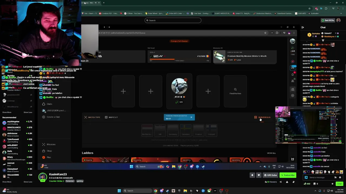Open BetterTTV bookmark
This screenshot has height=194, width=346.
(241, 13)
